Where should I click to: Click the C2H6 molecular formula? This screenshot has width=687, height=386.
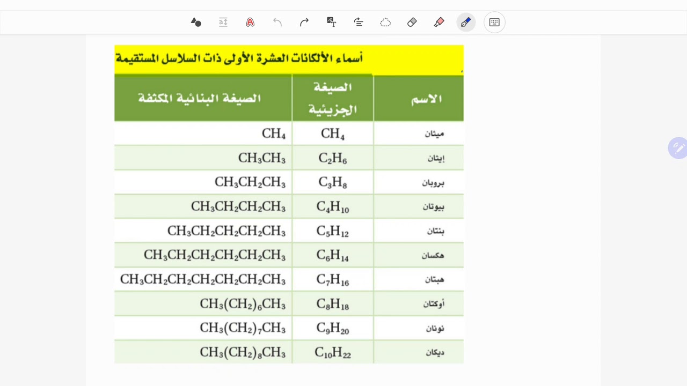[x=333, y=159]
